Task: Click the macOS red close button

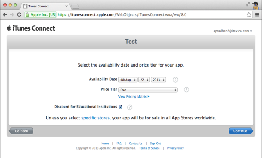Action: pos(5,5)
